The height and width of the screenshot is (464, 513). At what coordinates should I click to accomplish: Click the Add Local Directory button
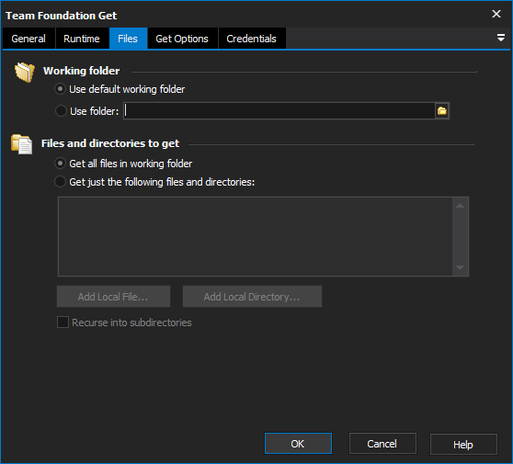coord(252,297)
